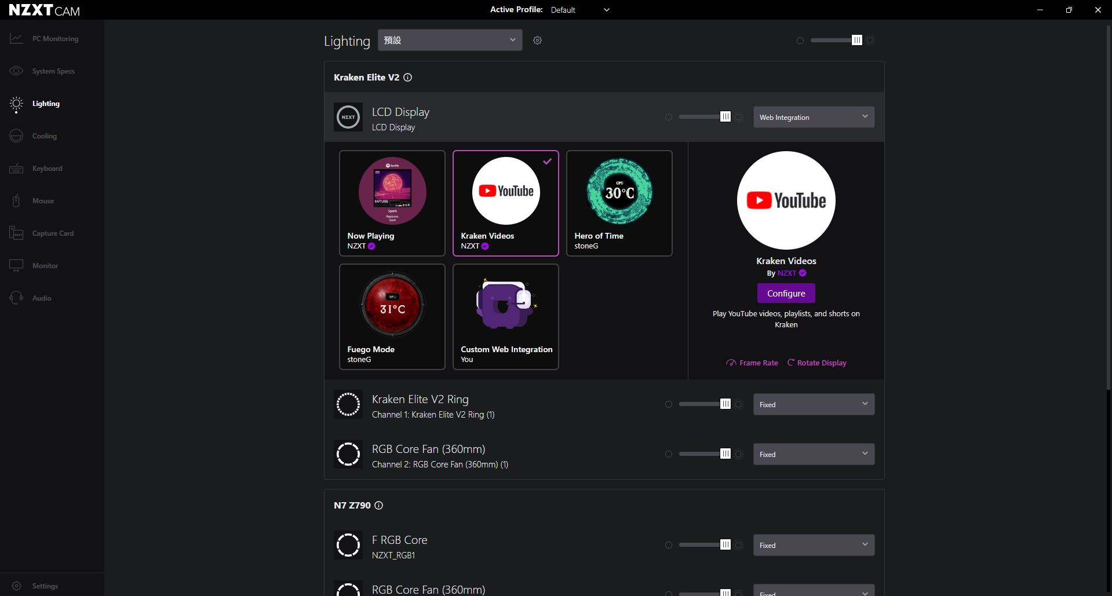Click global brightness maximum sun icon

point(870,41)
